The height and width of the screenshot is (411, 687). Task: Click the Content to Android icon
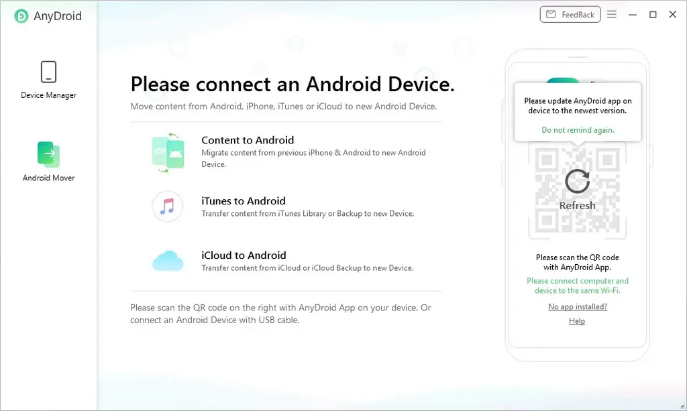tap(168, 152)
